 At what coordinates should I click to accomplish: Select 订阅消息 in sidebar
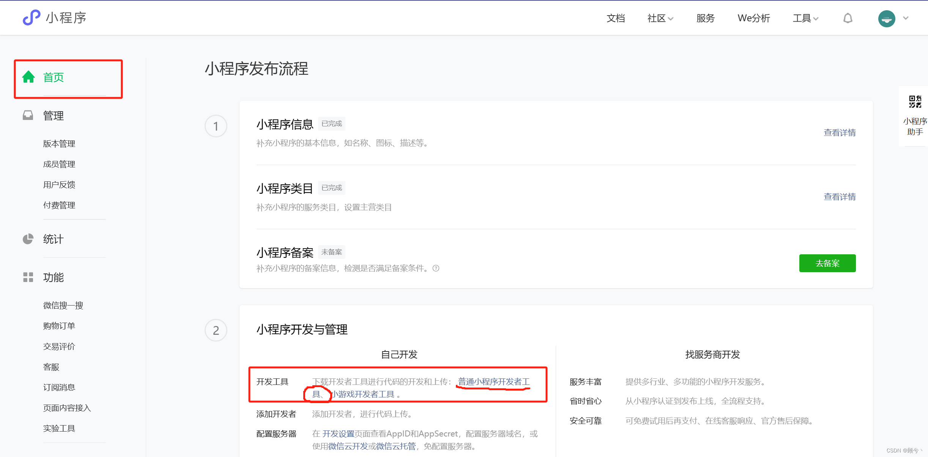pyautogui.click(x=59, y=387)
